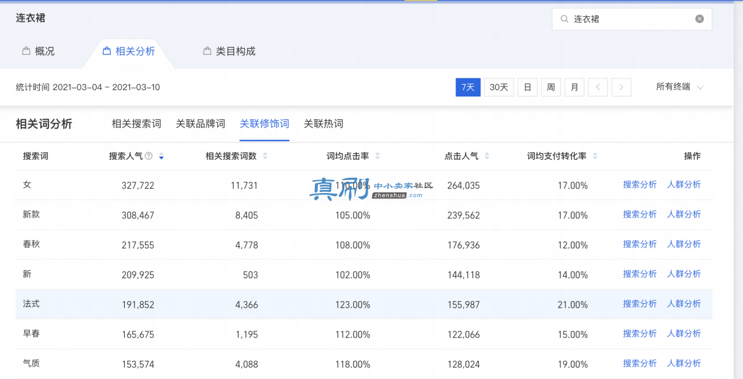Click the value 327,722 in 女 row

coord(138,186)
